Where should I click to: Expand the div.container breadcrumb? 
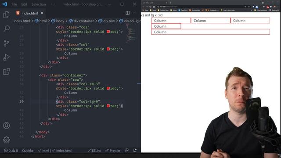click(81, 21)
